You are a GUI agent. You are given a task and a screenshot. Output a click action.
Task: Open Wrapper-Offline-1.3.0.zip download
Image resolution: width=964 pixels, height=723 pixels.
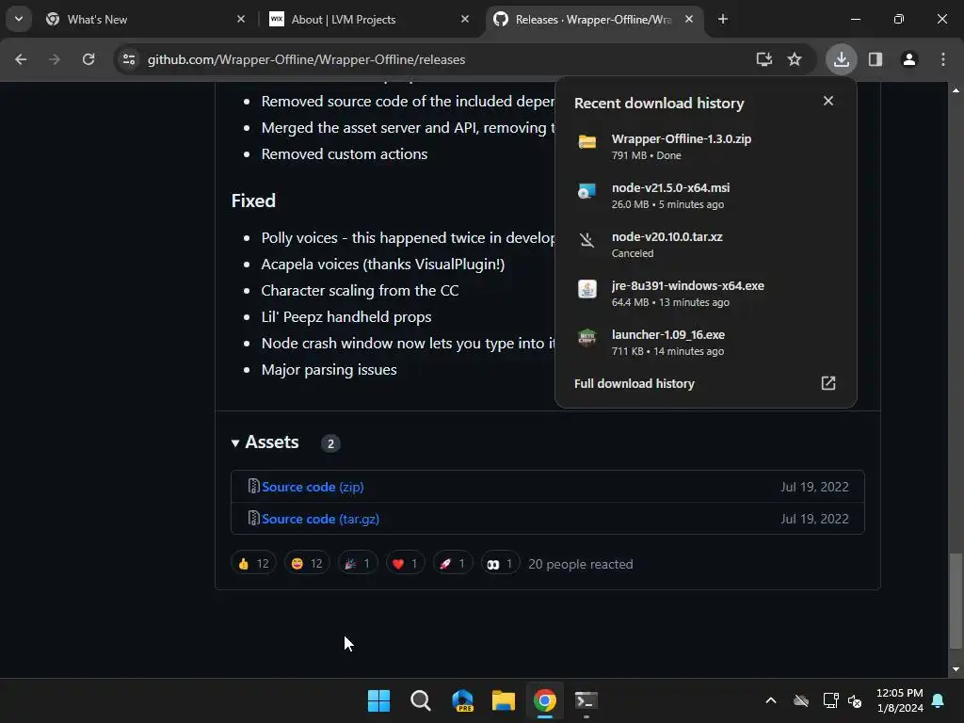pyautogui.click(x=706, y=147)
